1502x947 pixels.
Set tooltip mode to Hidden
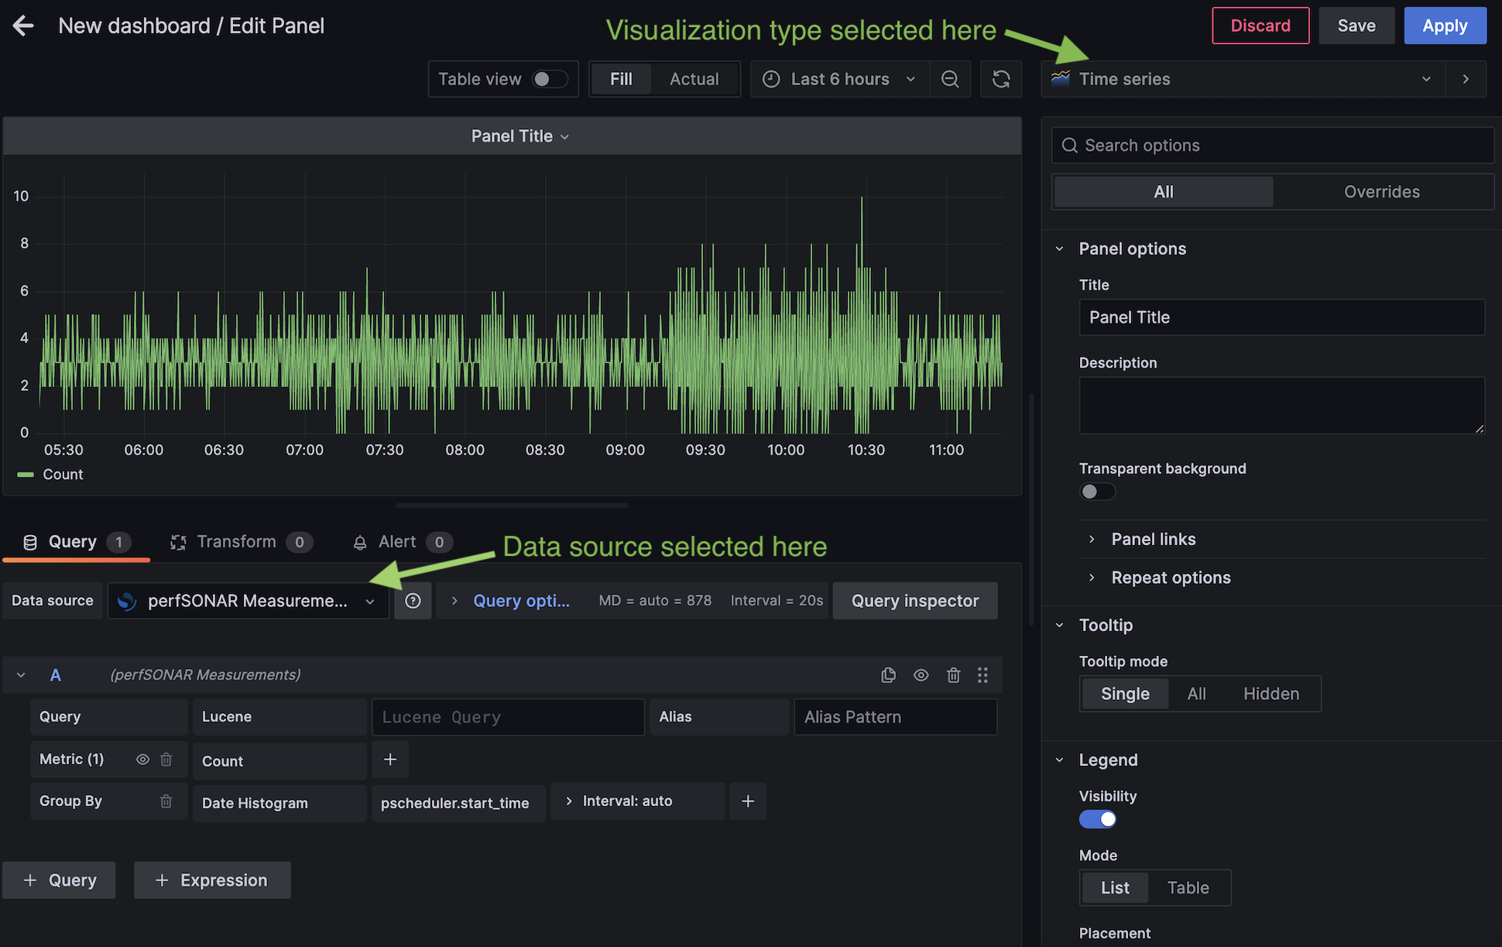[x=1271, y=694]
